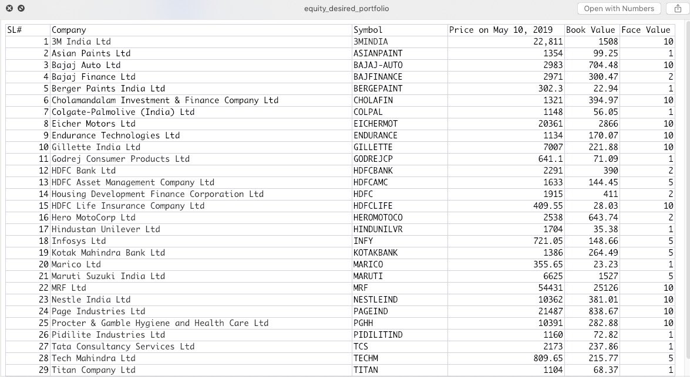This screenshot has width=690, height=377.
Task: Select the 'Symbol' column header
Action: tap(399, 30)
